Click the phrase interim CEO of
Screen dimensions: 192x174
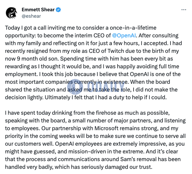93,35
